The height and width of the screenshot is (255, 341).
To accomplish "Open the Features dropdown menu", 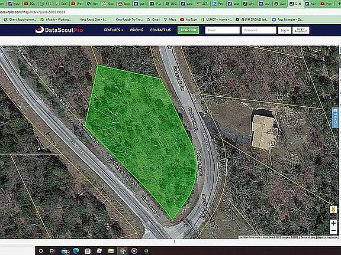I will 113,30.
